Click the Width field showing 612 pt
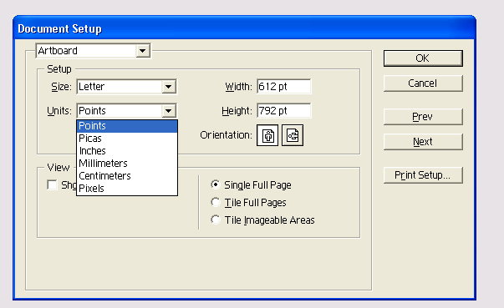 pyautogui.click(x=284, y=87)
